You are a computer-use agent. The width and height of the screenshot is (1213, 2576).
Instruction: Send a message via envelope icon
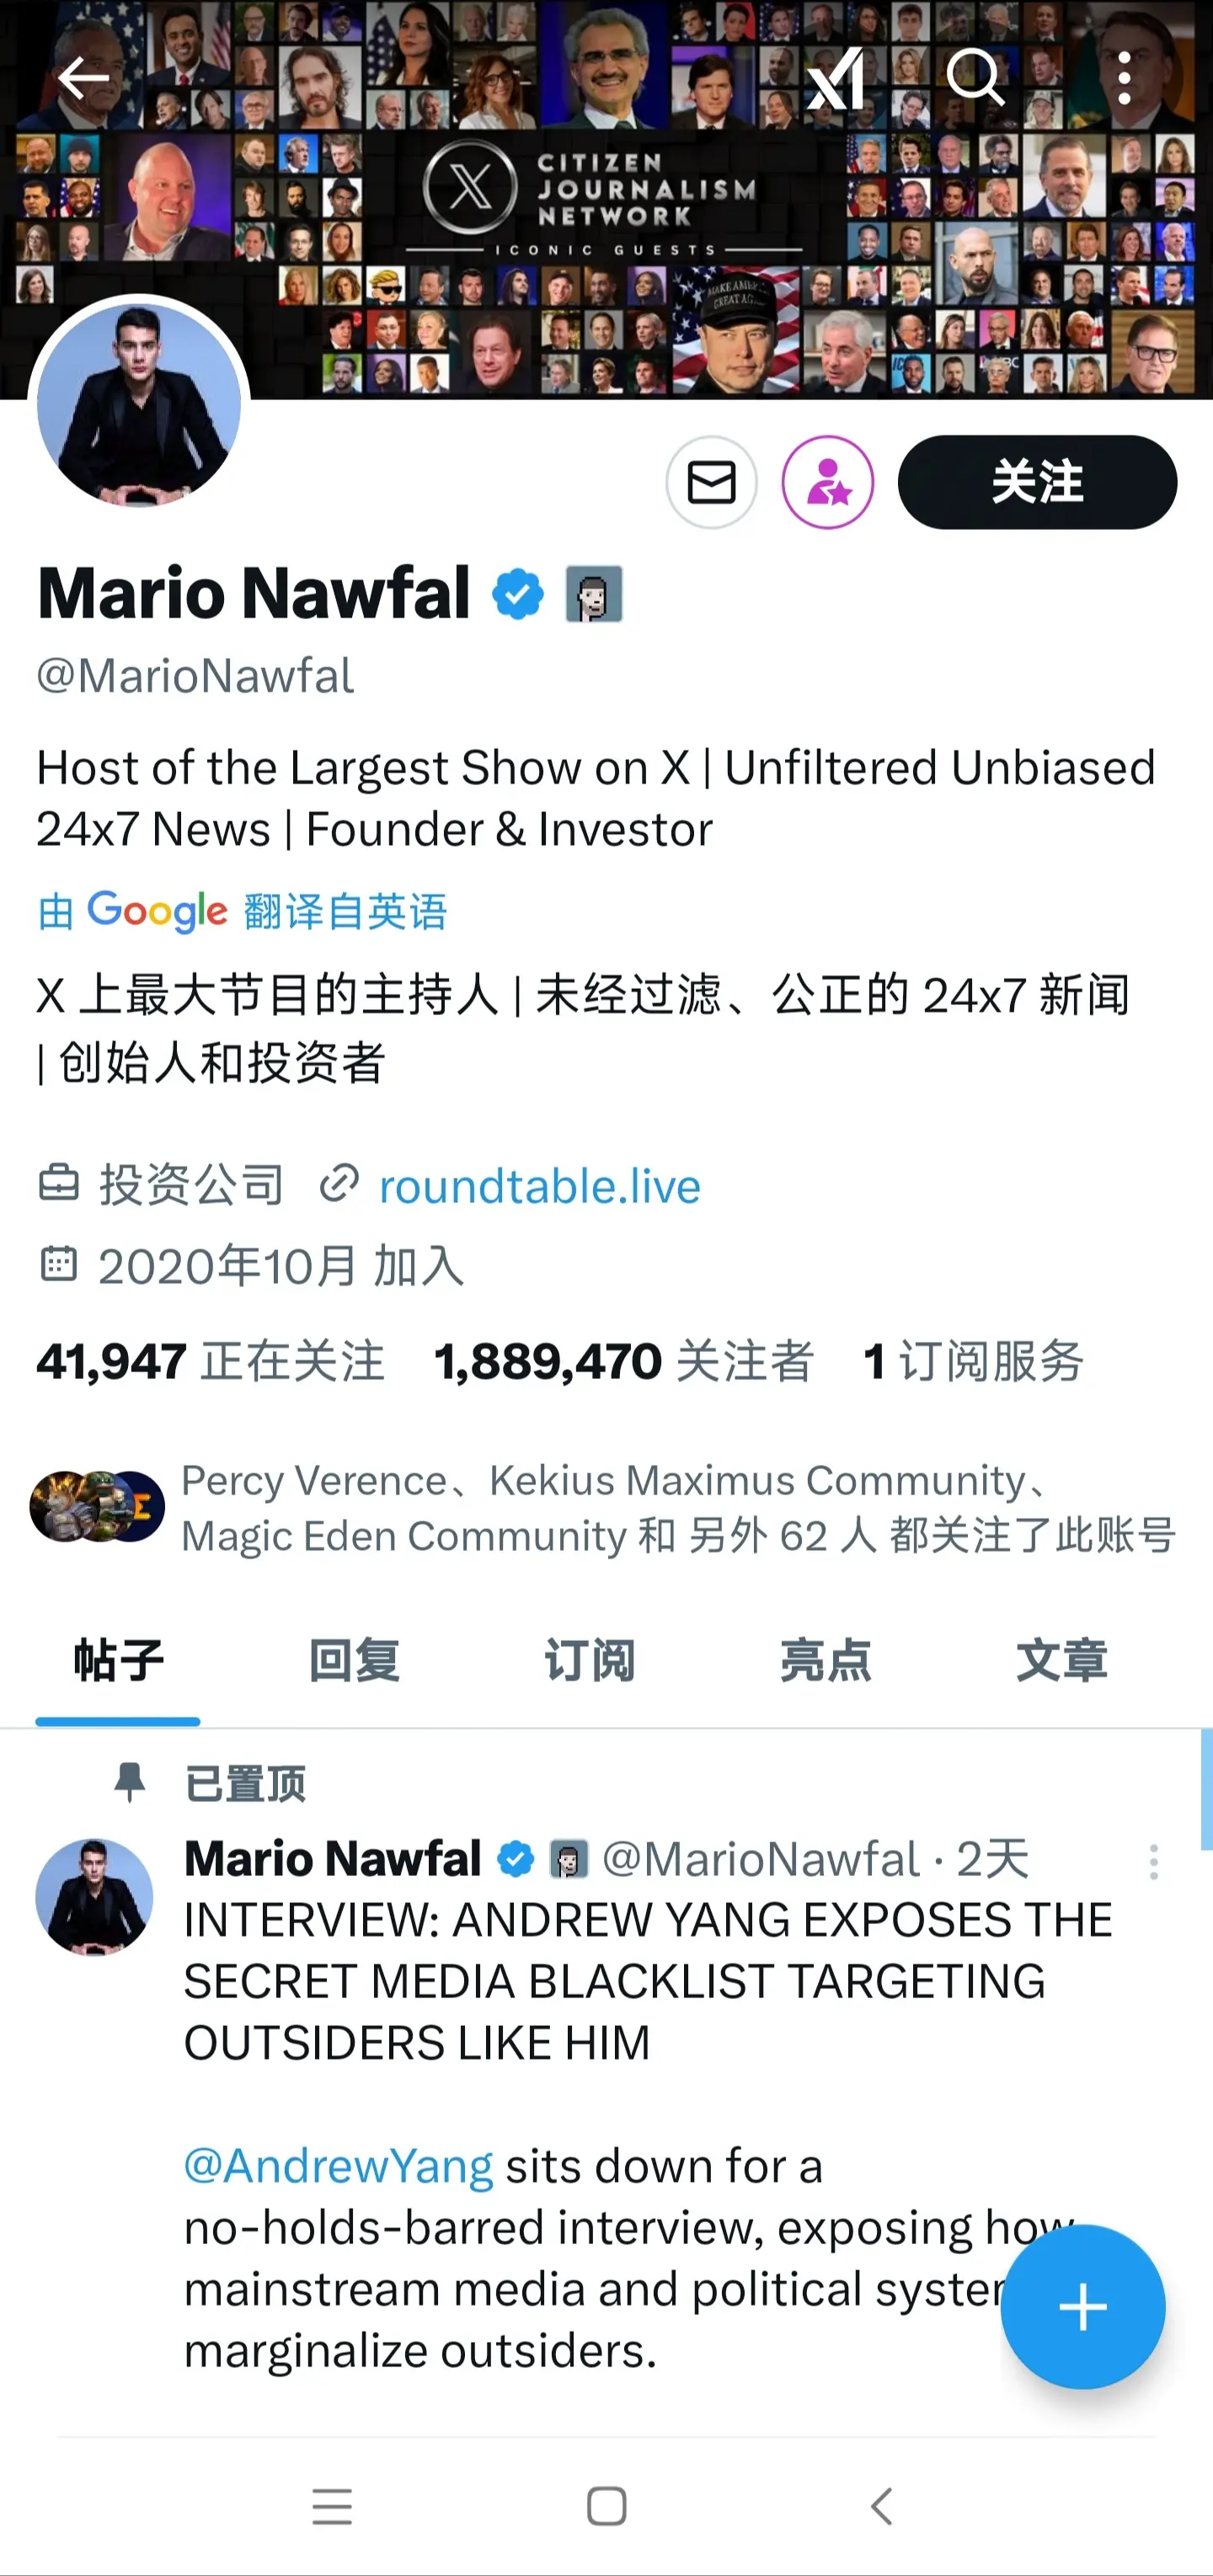[x=711, y=483]
